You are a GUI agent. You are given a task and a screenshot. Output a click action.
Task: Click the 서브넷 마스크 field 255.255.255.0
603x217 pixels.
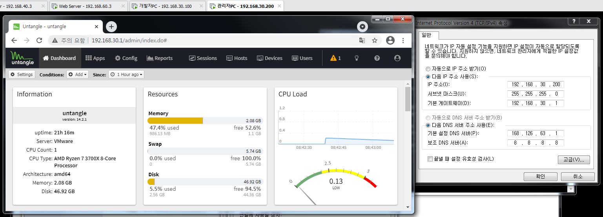pos(536,94)
